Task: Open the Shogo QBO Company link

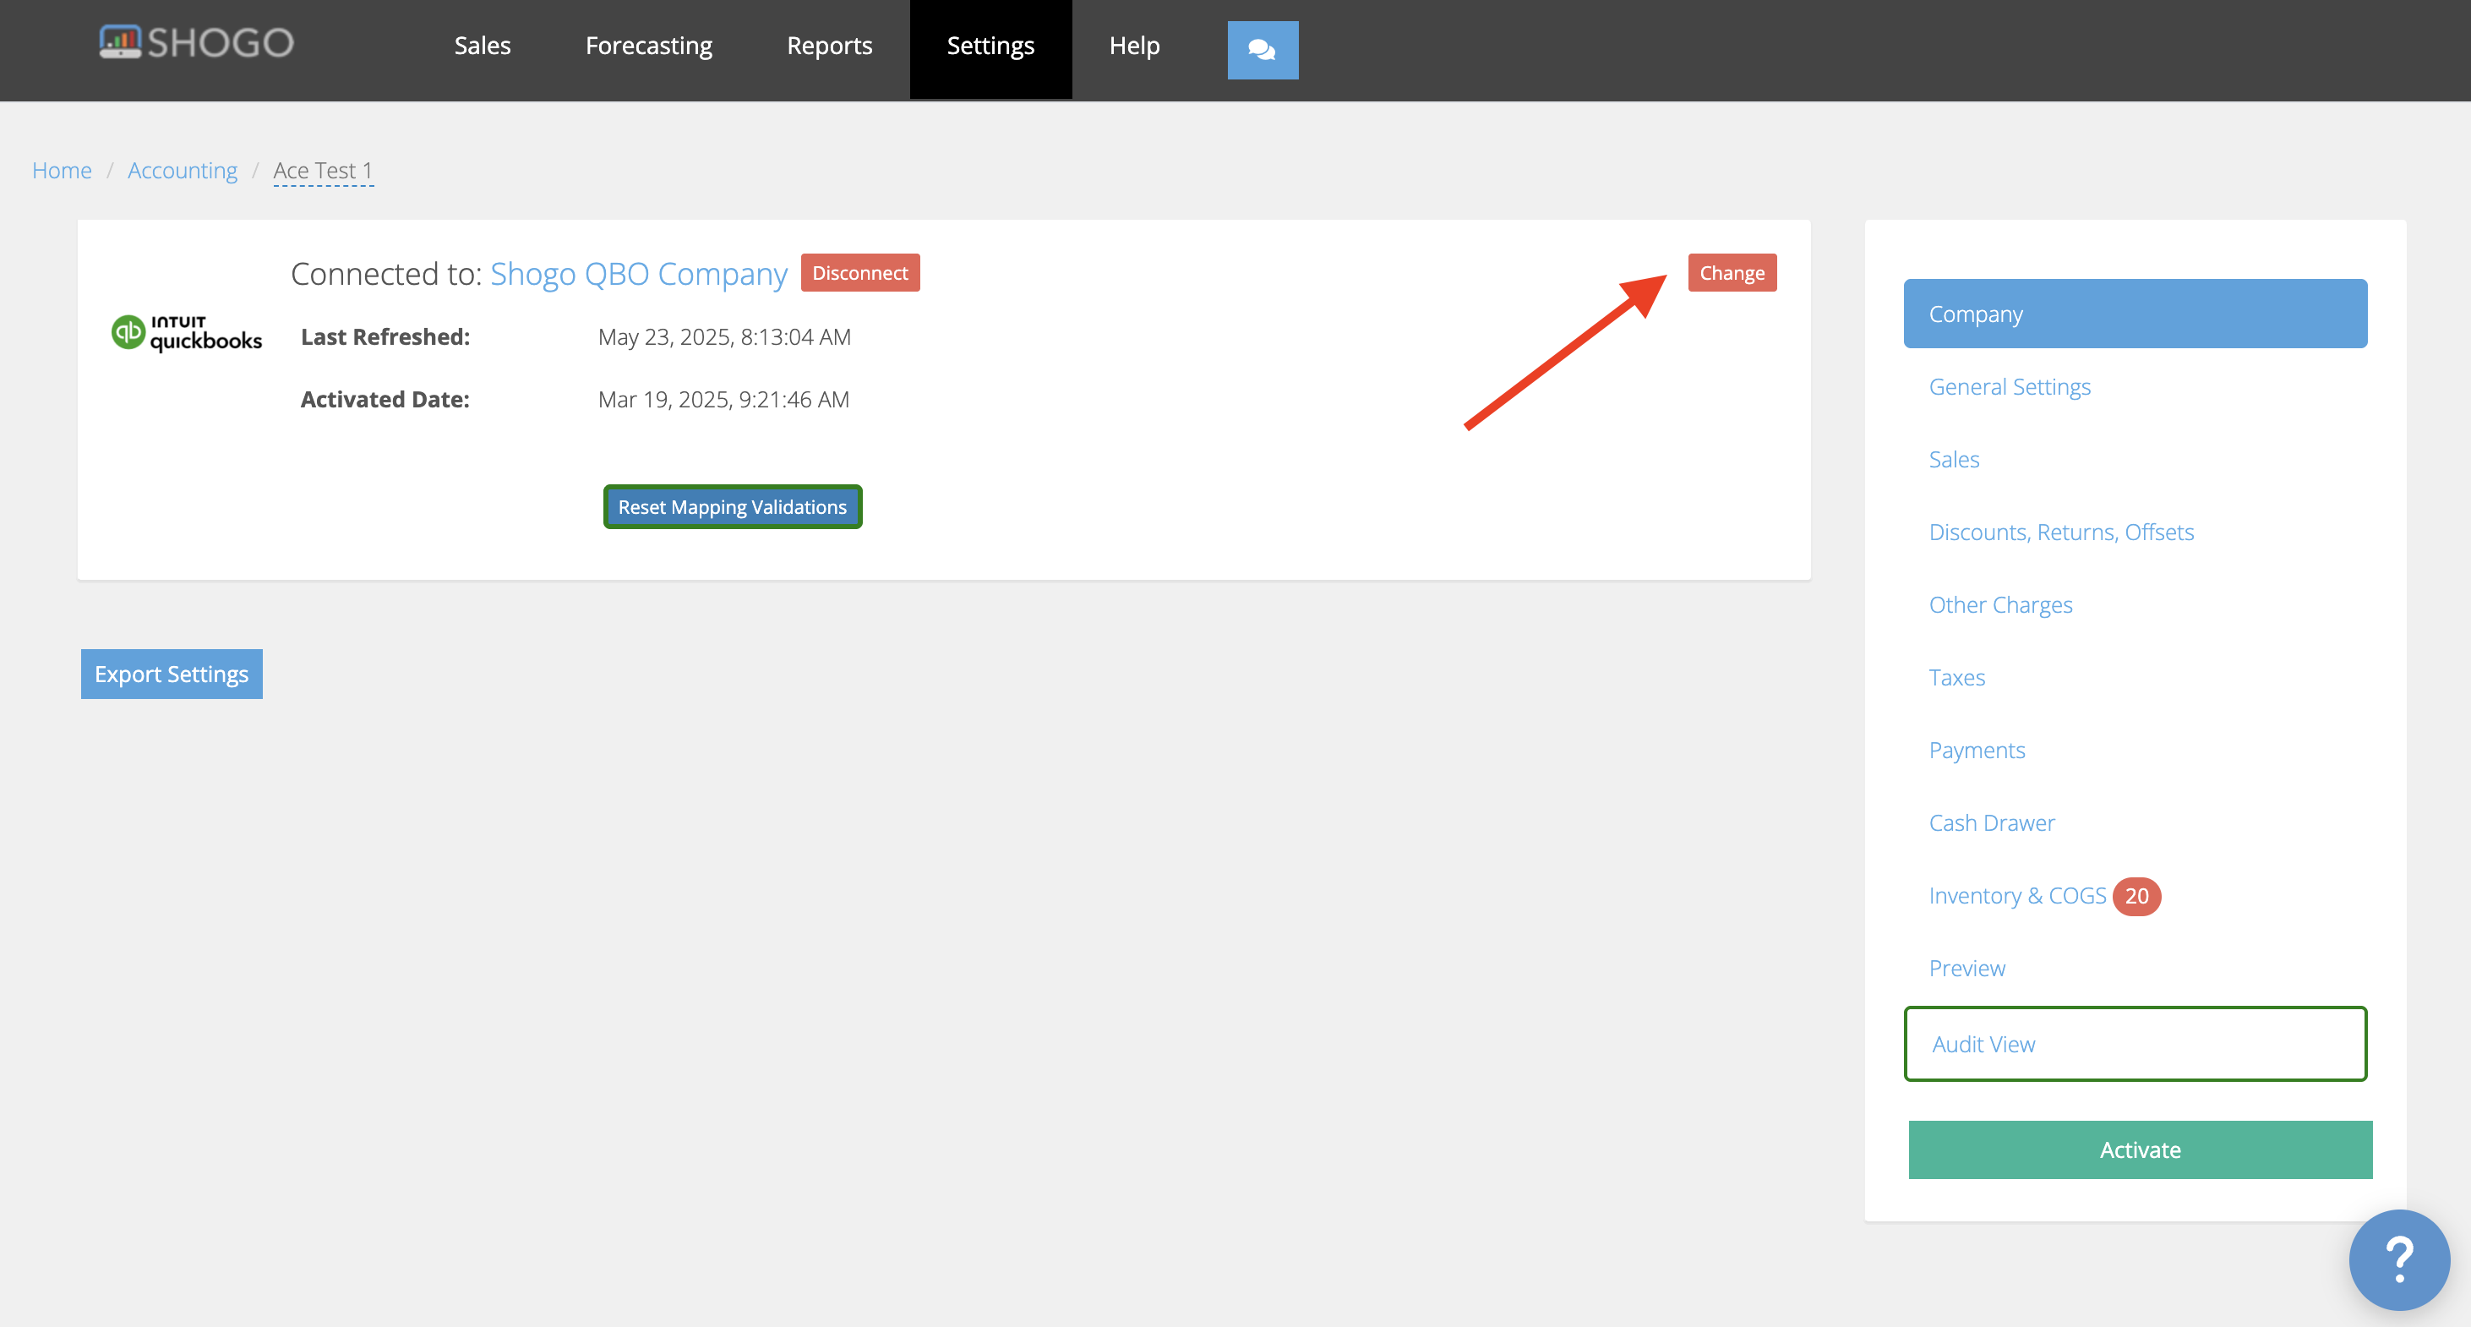Action: (x=638, y=274)
